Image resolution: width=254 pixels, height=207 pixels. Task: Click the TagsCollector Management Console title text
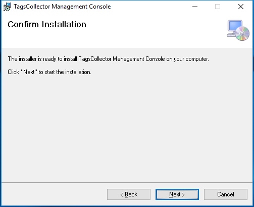tap(62, 7)
